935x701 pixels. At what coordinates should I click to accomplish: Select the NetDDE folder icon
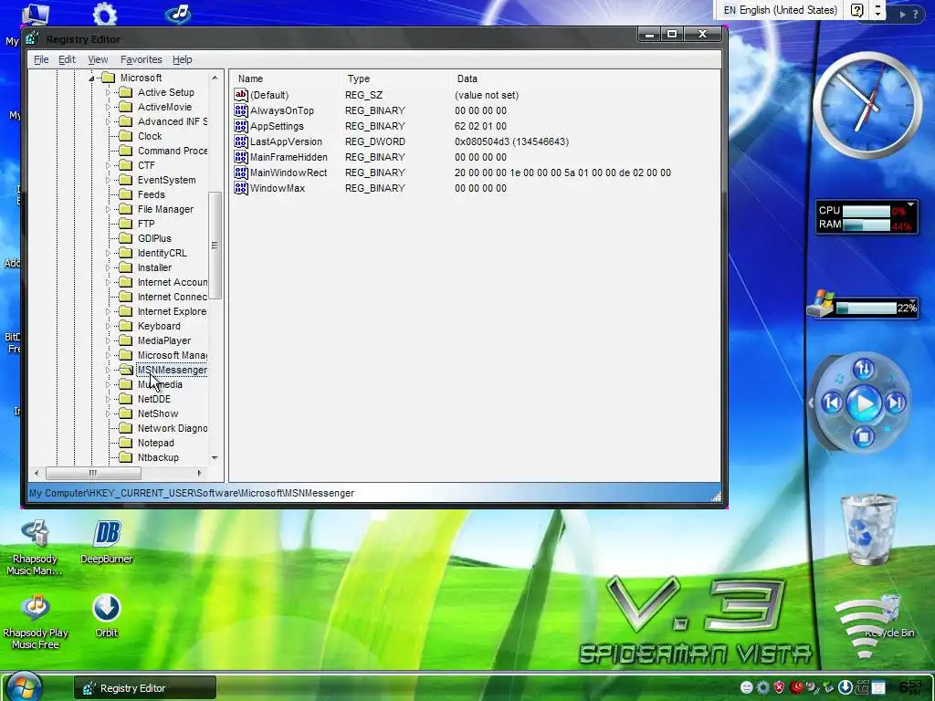(126, 399)
